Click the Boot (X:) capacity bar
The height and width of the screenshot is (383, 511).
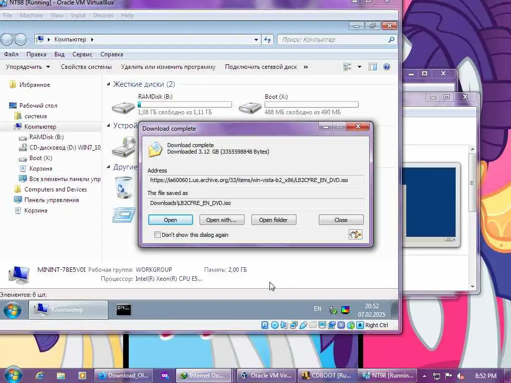tap(311, 105)
